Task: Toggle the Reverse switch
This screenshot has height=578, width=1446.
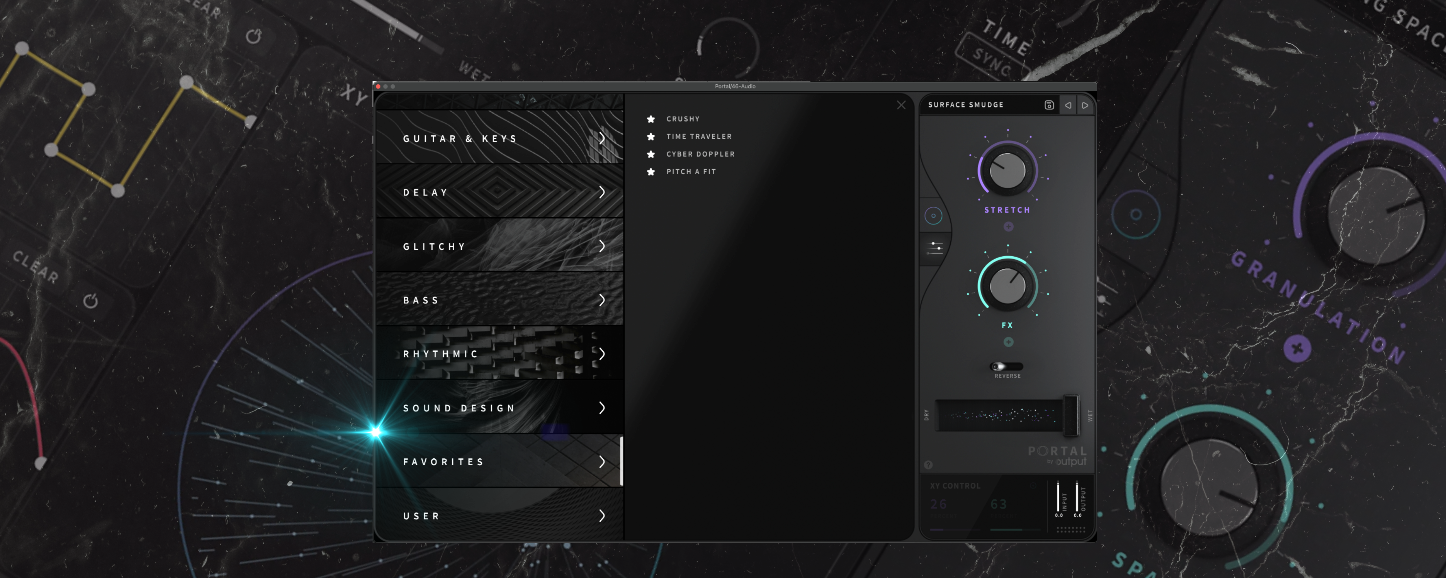Action: click(1006, 366)
